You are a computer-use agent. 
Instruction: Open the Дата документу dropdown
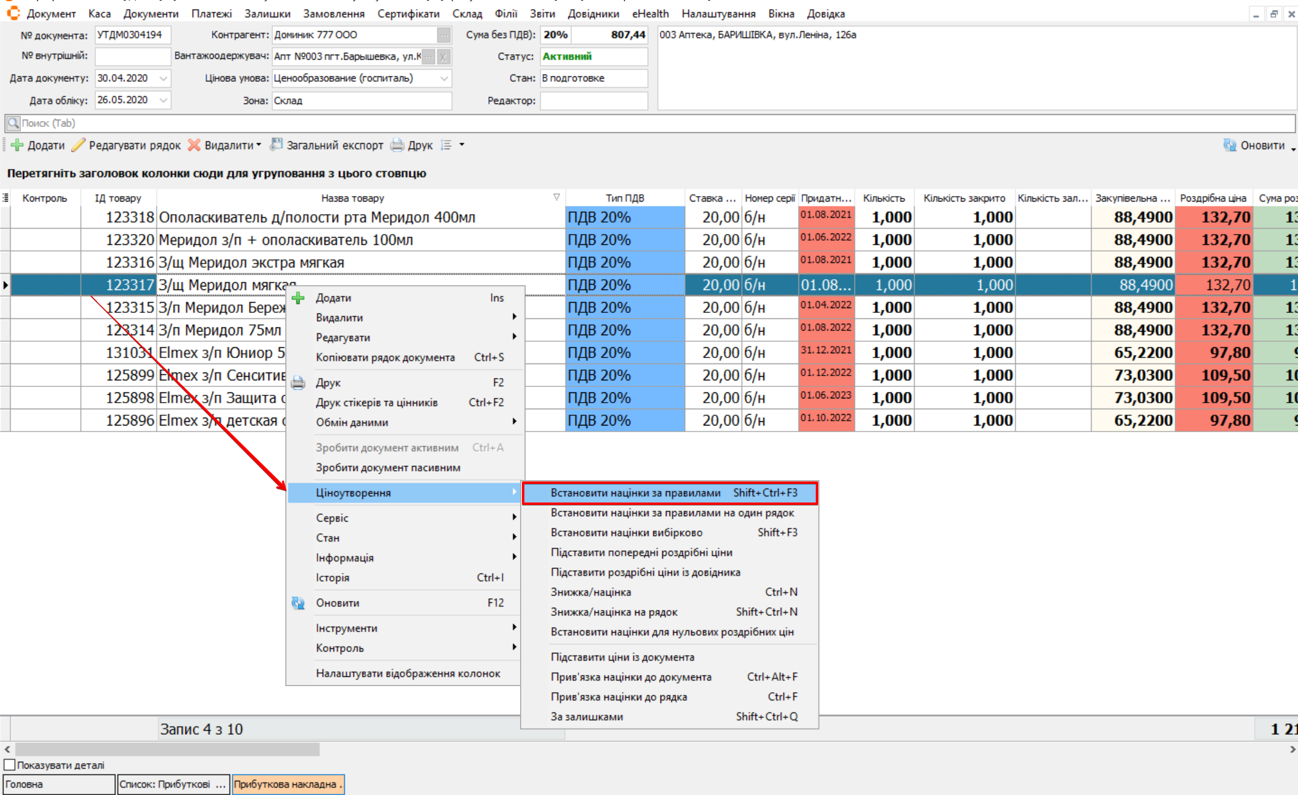pyautogui.click(x=163, y=78)
